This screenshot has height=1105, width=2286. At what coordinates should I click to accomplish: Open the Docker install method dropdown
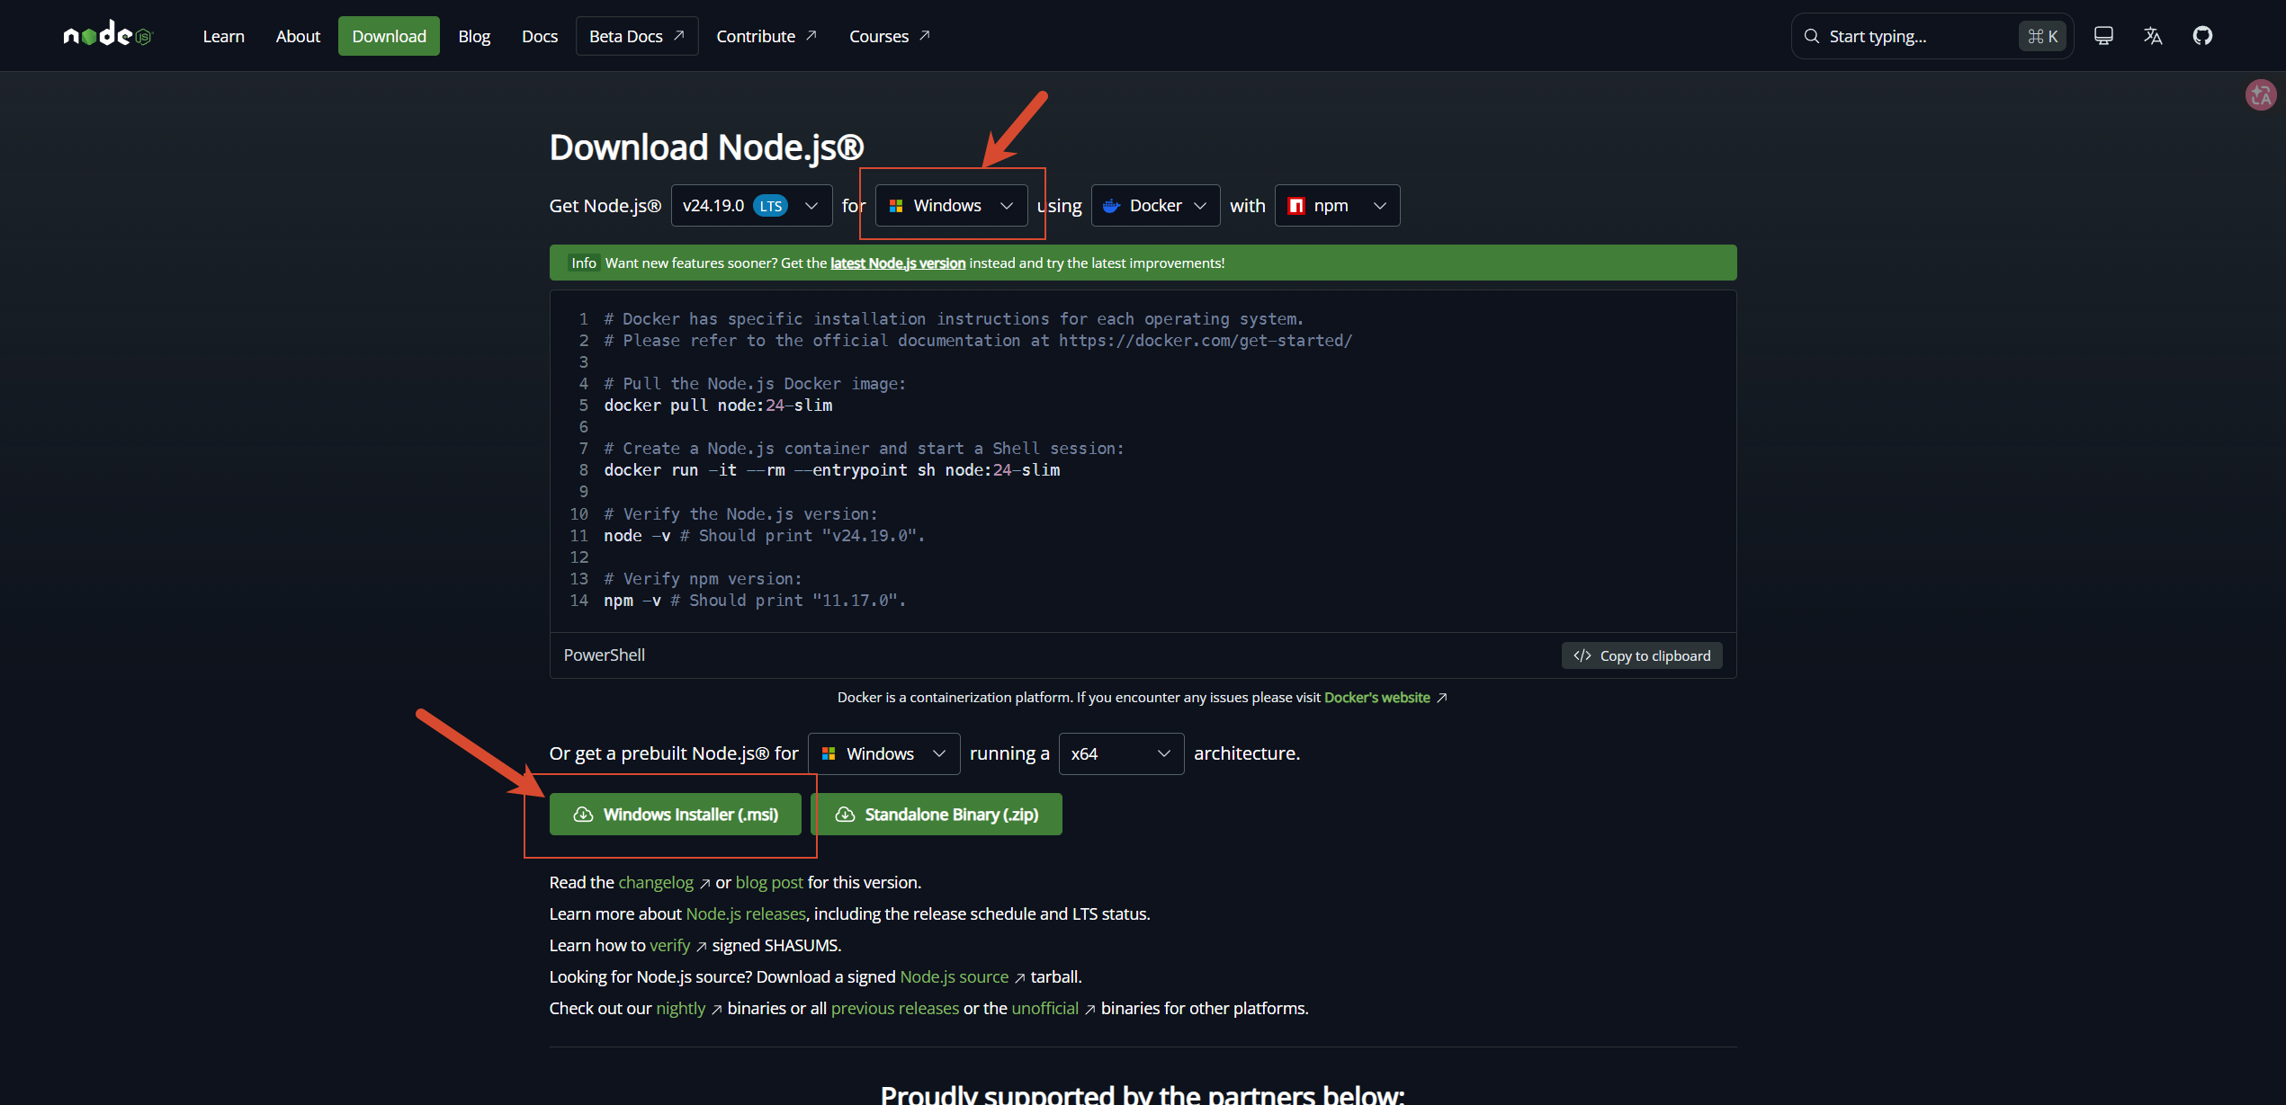coord(1155,206)
